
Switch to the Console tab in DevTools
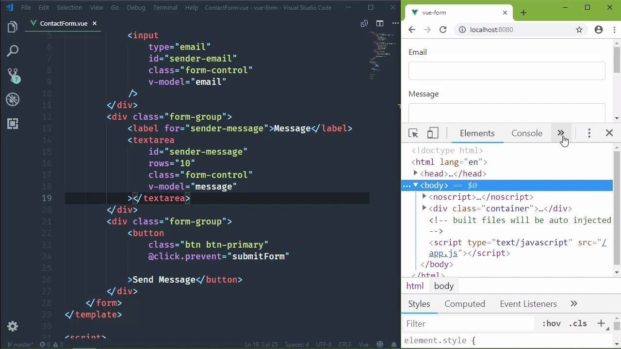pos(527,133)
